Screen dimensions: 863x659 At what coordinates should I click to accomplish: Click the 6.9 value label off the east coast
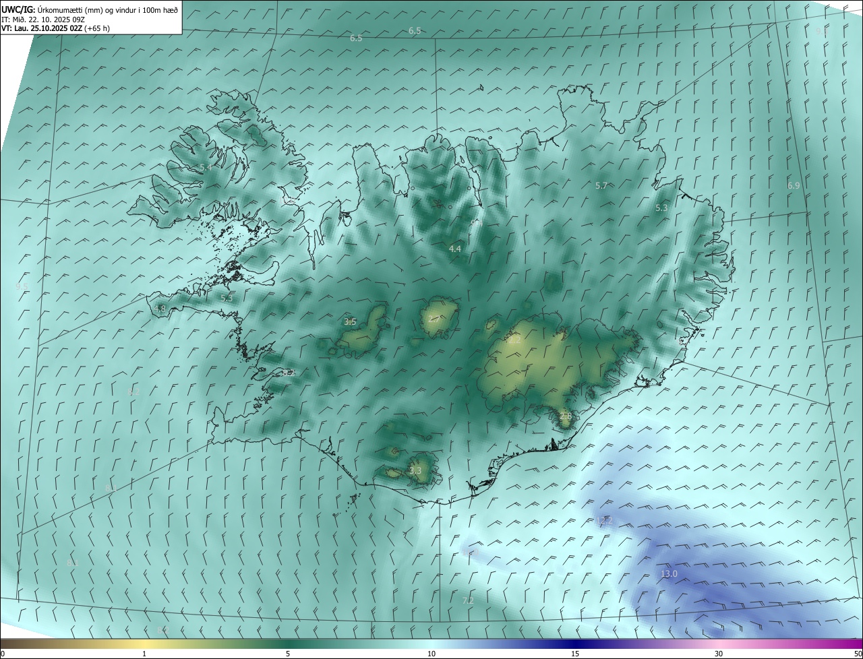794,185
